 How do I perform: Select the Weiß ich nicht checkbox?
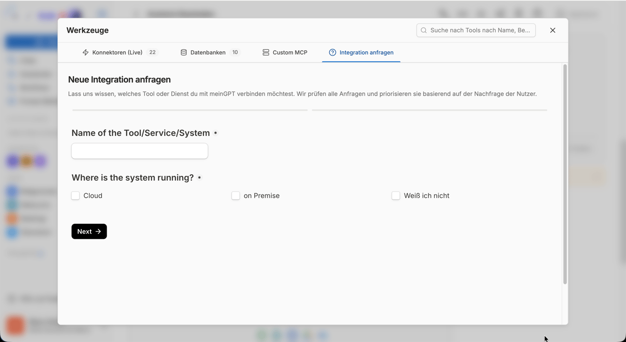click(396, 195)
